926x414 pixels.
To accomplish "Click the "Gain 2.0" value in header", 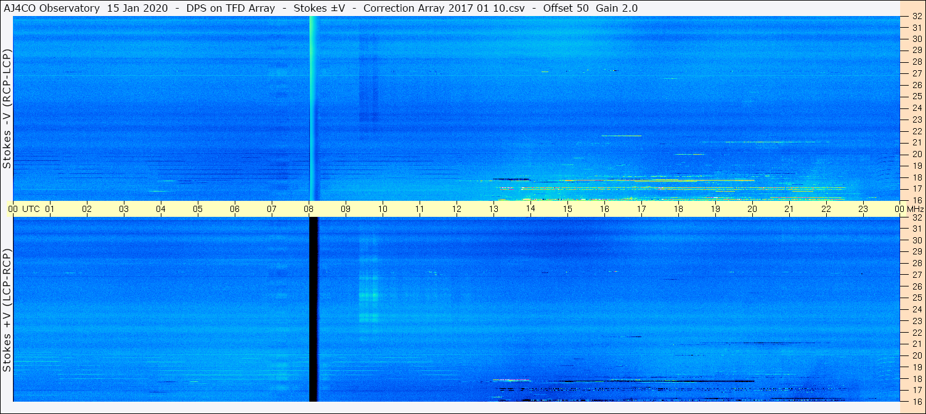I will (x=617, y=8).
